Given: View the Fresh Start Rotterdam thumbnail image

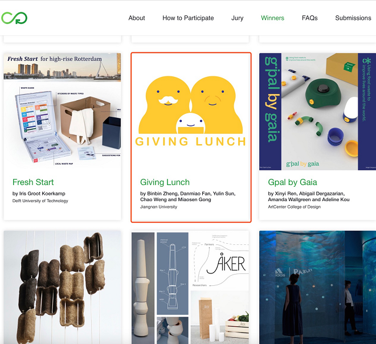Looking at the screenshot, I should [62, 111].
